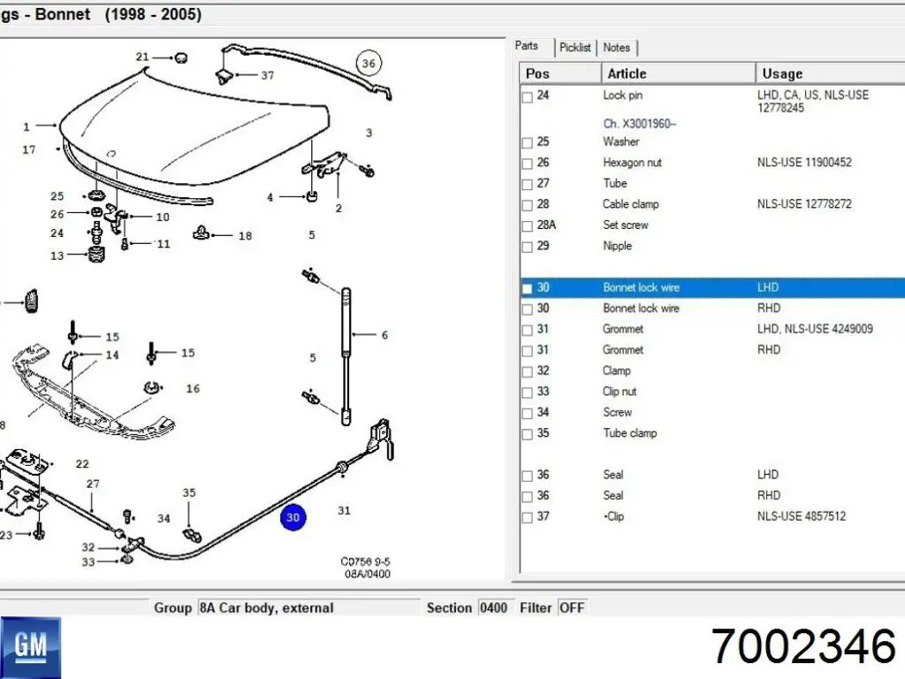Click callout number 21 in diagram

point(142,57)
